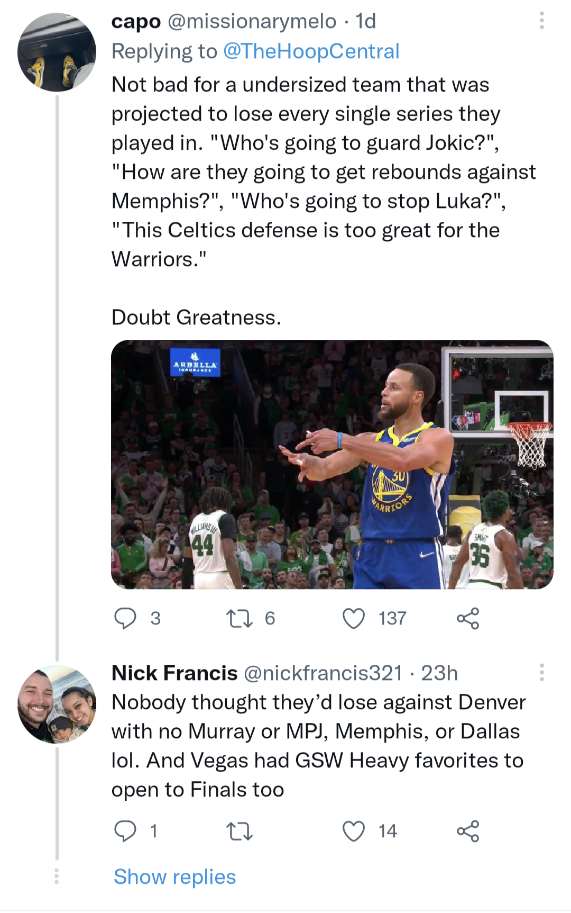This screenshot has height=913, width=571.
Task: Share capo's tweet
Action: click(468, 618)
